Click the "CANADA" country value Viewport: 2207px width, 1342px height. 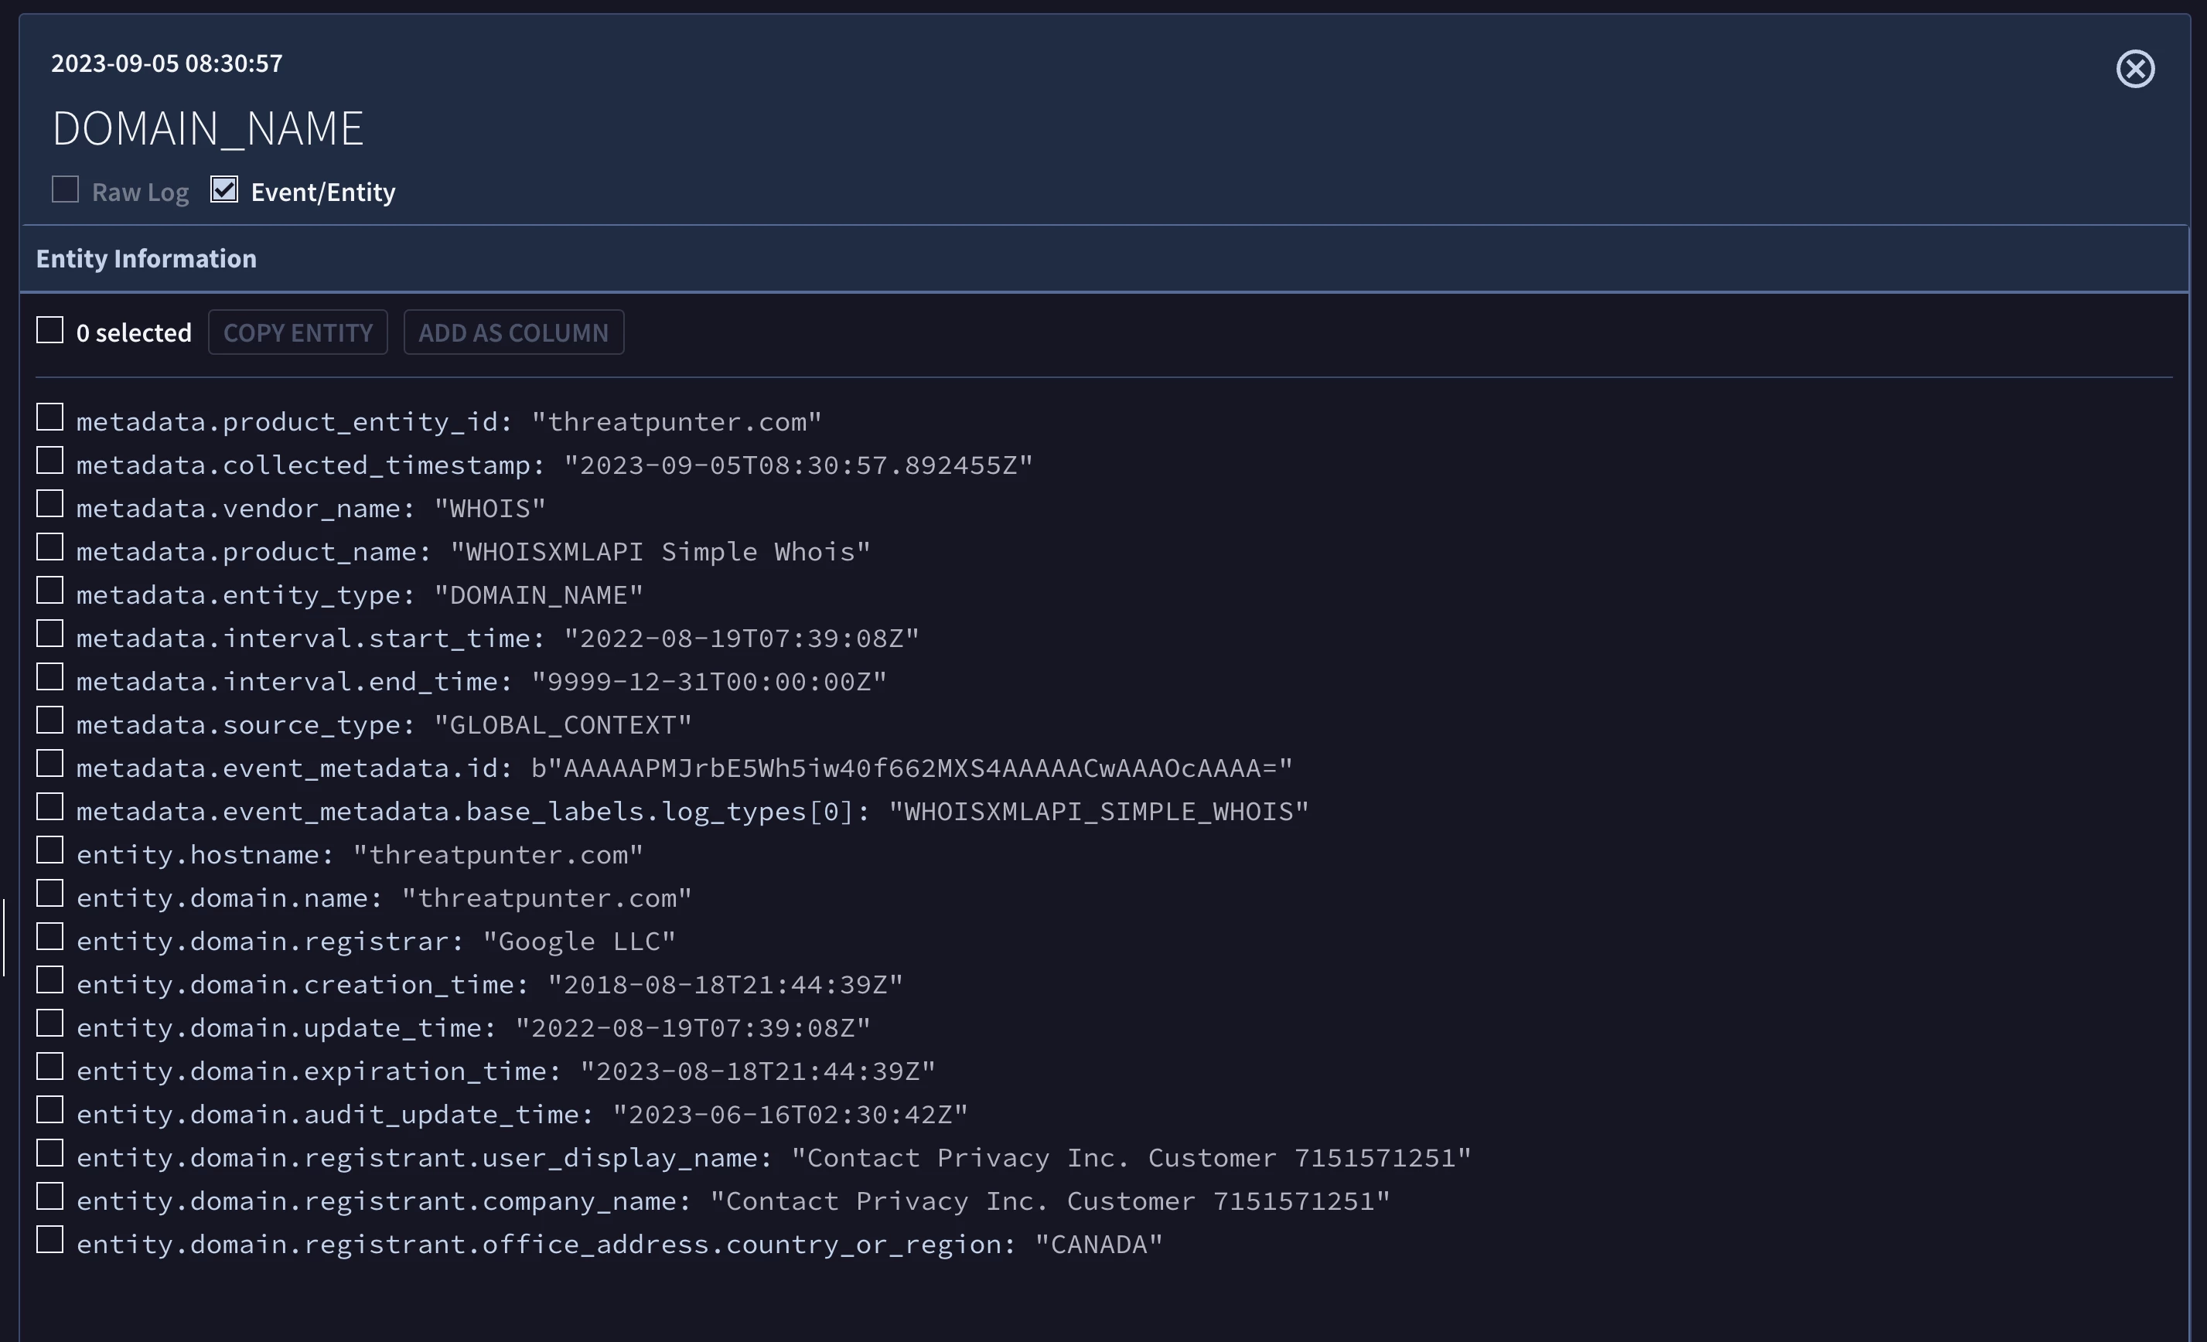point(1099,1245)
